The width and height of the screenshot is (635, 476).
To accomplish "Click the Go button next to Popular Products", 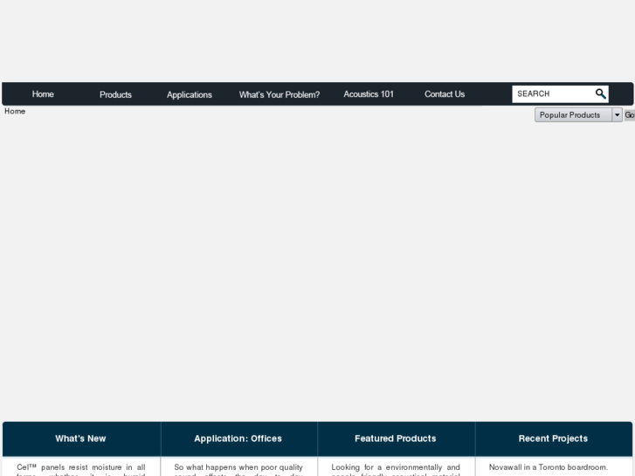I will pos(630,115).
